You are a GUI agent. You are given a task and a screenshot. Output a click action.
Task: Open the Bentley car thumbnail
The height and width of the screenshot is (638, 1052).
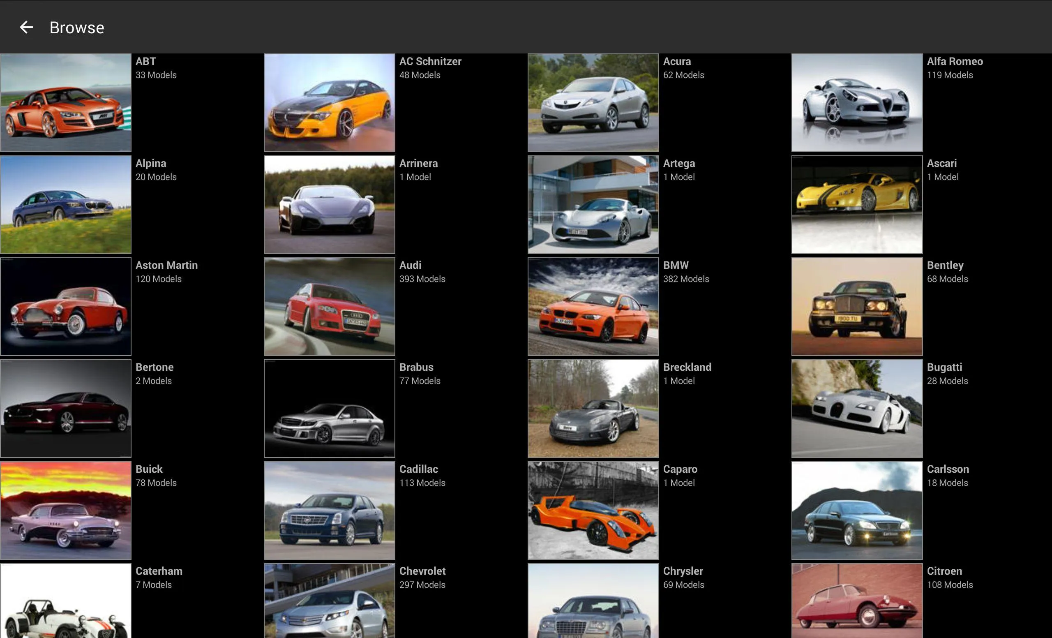point(857,307)
